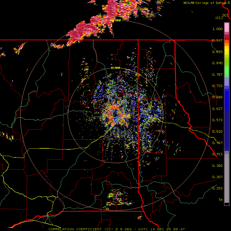Screen dimensions: 231x231
Task: Pick the orange color bar segment
Action: click(x=227, y=44)
